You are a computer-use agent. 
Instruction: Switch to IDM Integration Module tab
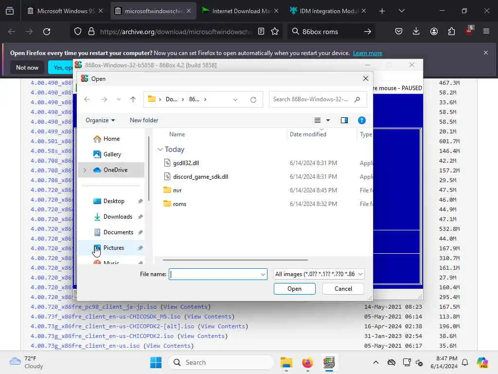pyautogui.click(x=329, y=11)
